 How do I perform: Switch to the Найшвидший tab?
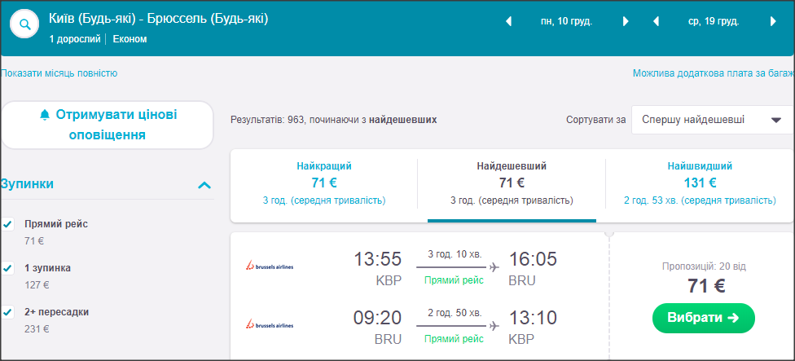699,183
